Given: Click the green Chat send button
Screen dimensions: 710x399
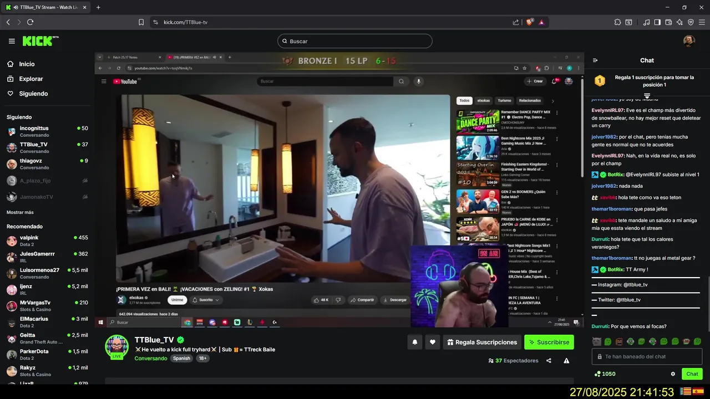Looking at the screenshot, I should coord(692,374).
